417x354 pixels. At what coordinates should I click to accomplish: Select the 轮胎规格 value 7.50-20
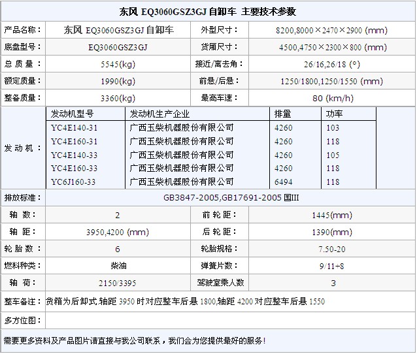[x=333, y=249]
